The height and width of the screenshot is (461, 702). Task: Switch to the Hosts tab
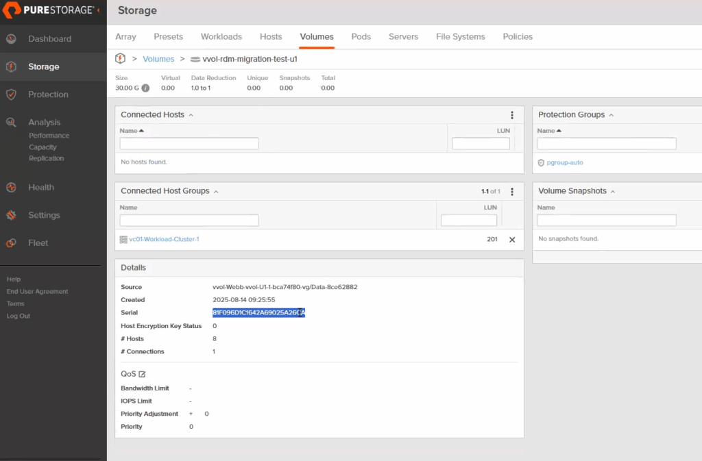271,37
